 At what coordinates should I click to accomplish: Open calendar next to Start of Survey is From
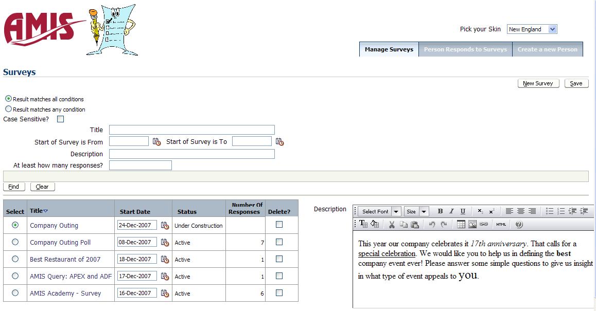point(157,142)
